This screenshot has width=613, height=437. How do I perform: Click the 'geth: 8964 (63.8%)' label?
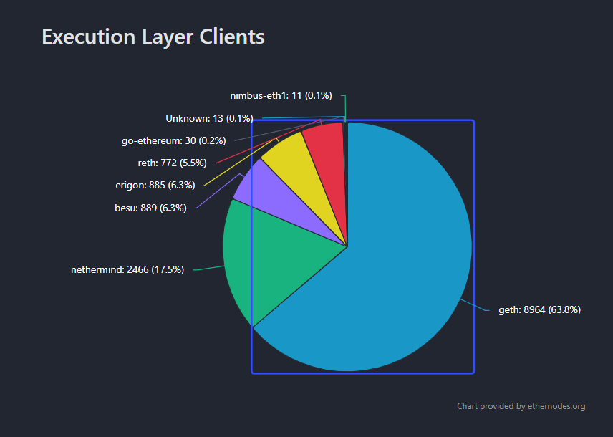539,310
